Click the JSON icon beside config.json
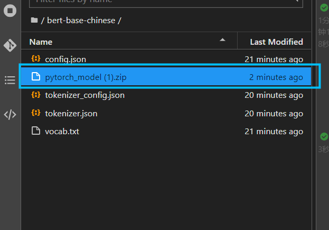The height and width of the screenshot is (230, 329). 36,59
